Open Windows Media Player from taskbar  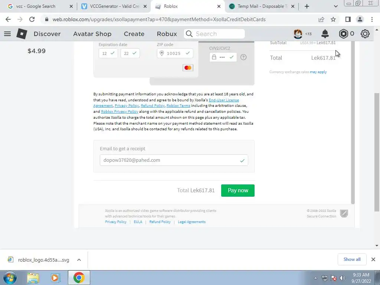(55, 278)
